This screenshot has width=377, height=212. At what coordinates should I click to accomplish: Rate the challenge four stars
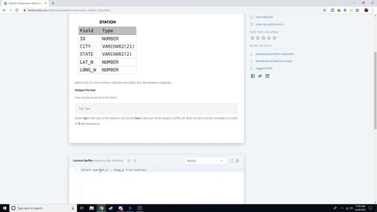point(269,38)
